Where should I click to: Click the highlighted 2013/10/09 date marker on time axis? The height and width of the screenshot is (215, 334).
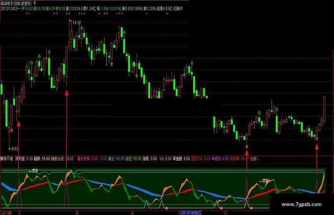click(x=191, y=213)
